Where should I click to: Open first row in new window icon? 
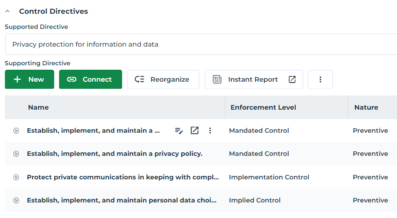[x=195, y=131]
